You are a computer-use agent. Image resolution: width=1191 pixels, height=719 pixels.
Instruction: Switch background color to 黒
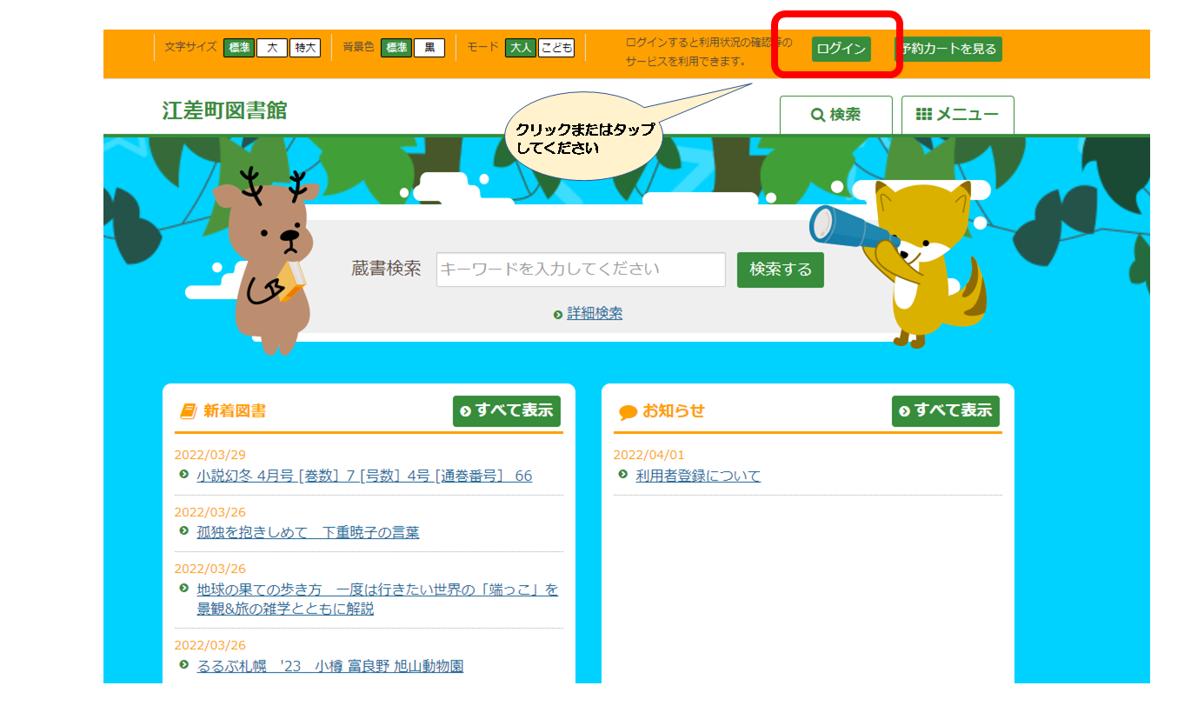429,48
